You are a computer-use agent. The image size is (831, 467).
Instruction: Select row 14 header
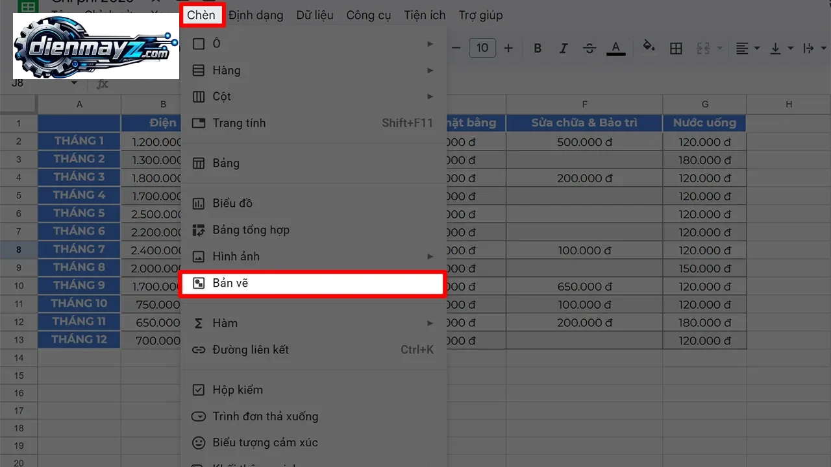(x=18, y=358)
